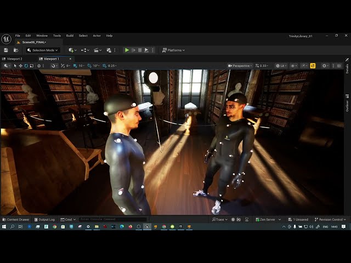Screen dimensions: 351x263
Task: Open the Blueprints dropdown in the toolbar
Action: click(x=85, y=50)
